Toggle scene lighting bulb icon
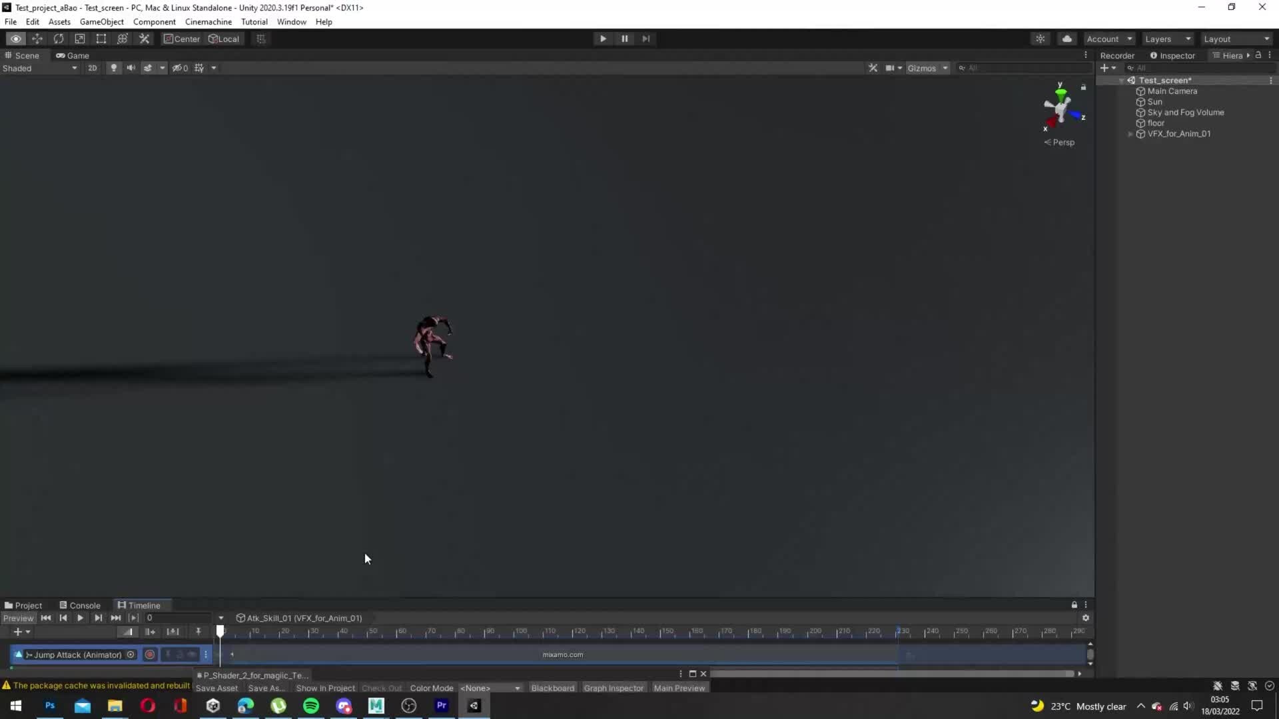Screen dimensions: 1279x719 coord(114,68)
